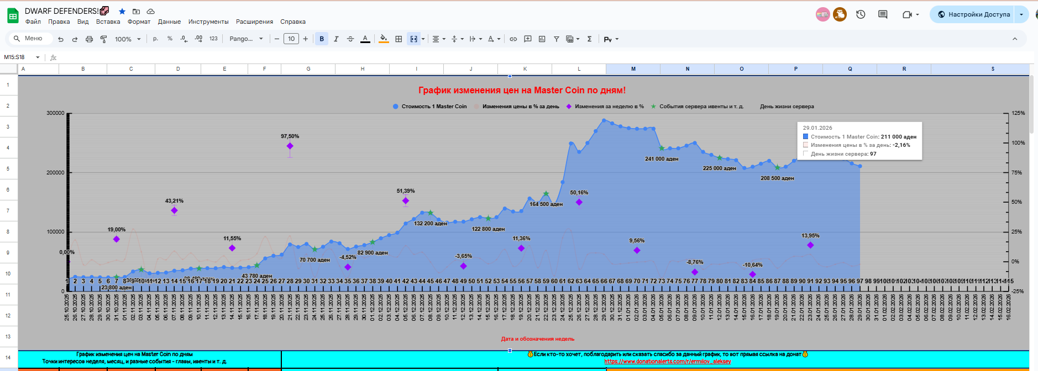Open version history clock icon
The height and width of the screenshot is (371, 1038).
tap(861, 15)
